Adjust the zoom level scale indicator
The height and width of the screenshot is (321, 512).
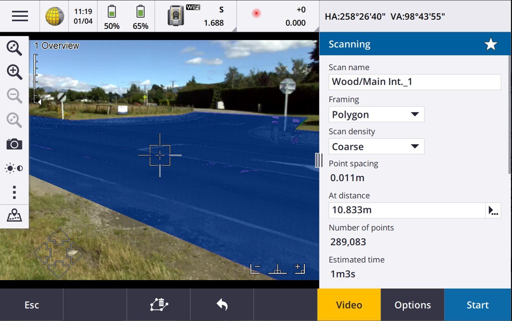pyautogui.click(x=37, y=80)
